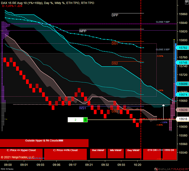Click the Outside Hyper & PA Clouds/MM panel
Image resolution: width=189 pixels, height=171 pixels.
[x=44, y=143]
